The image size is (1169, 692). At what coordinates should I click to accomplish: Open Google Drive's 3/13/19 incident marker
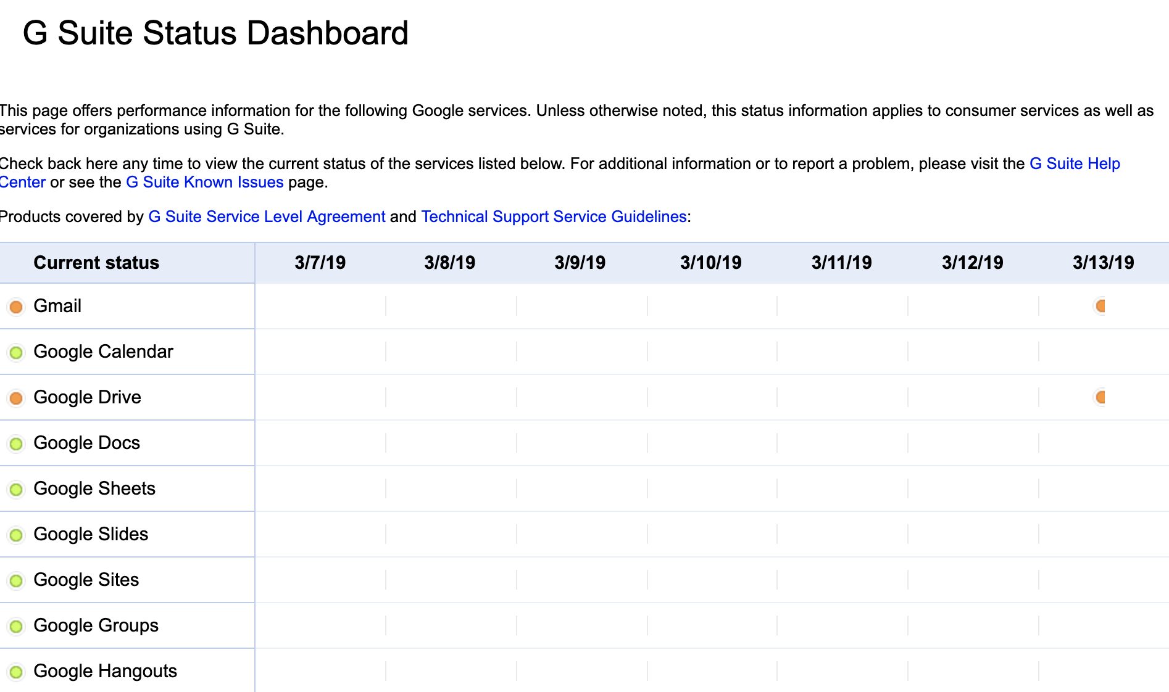click(1100, 397)
